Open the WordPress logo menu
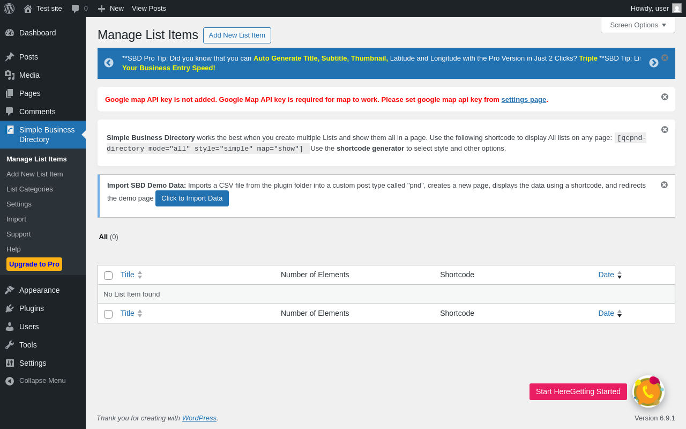This screenshot has height=429, width=686. pyautogui.click(x=9, y=9)
